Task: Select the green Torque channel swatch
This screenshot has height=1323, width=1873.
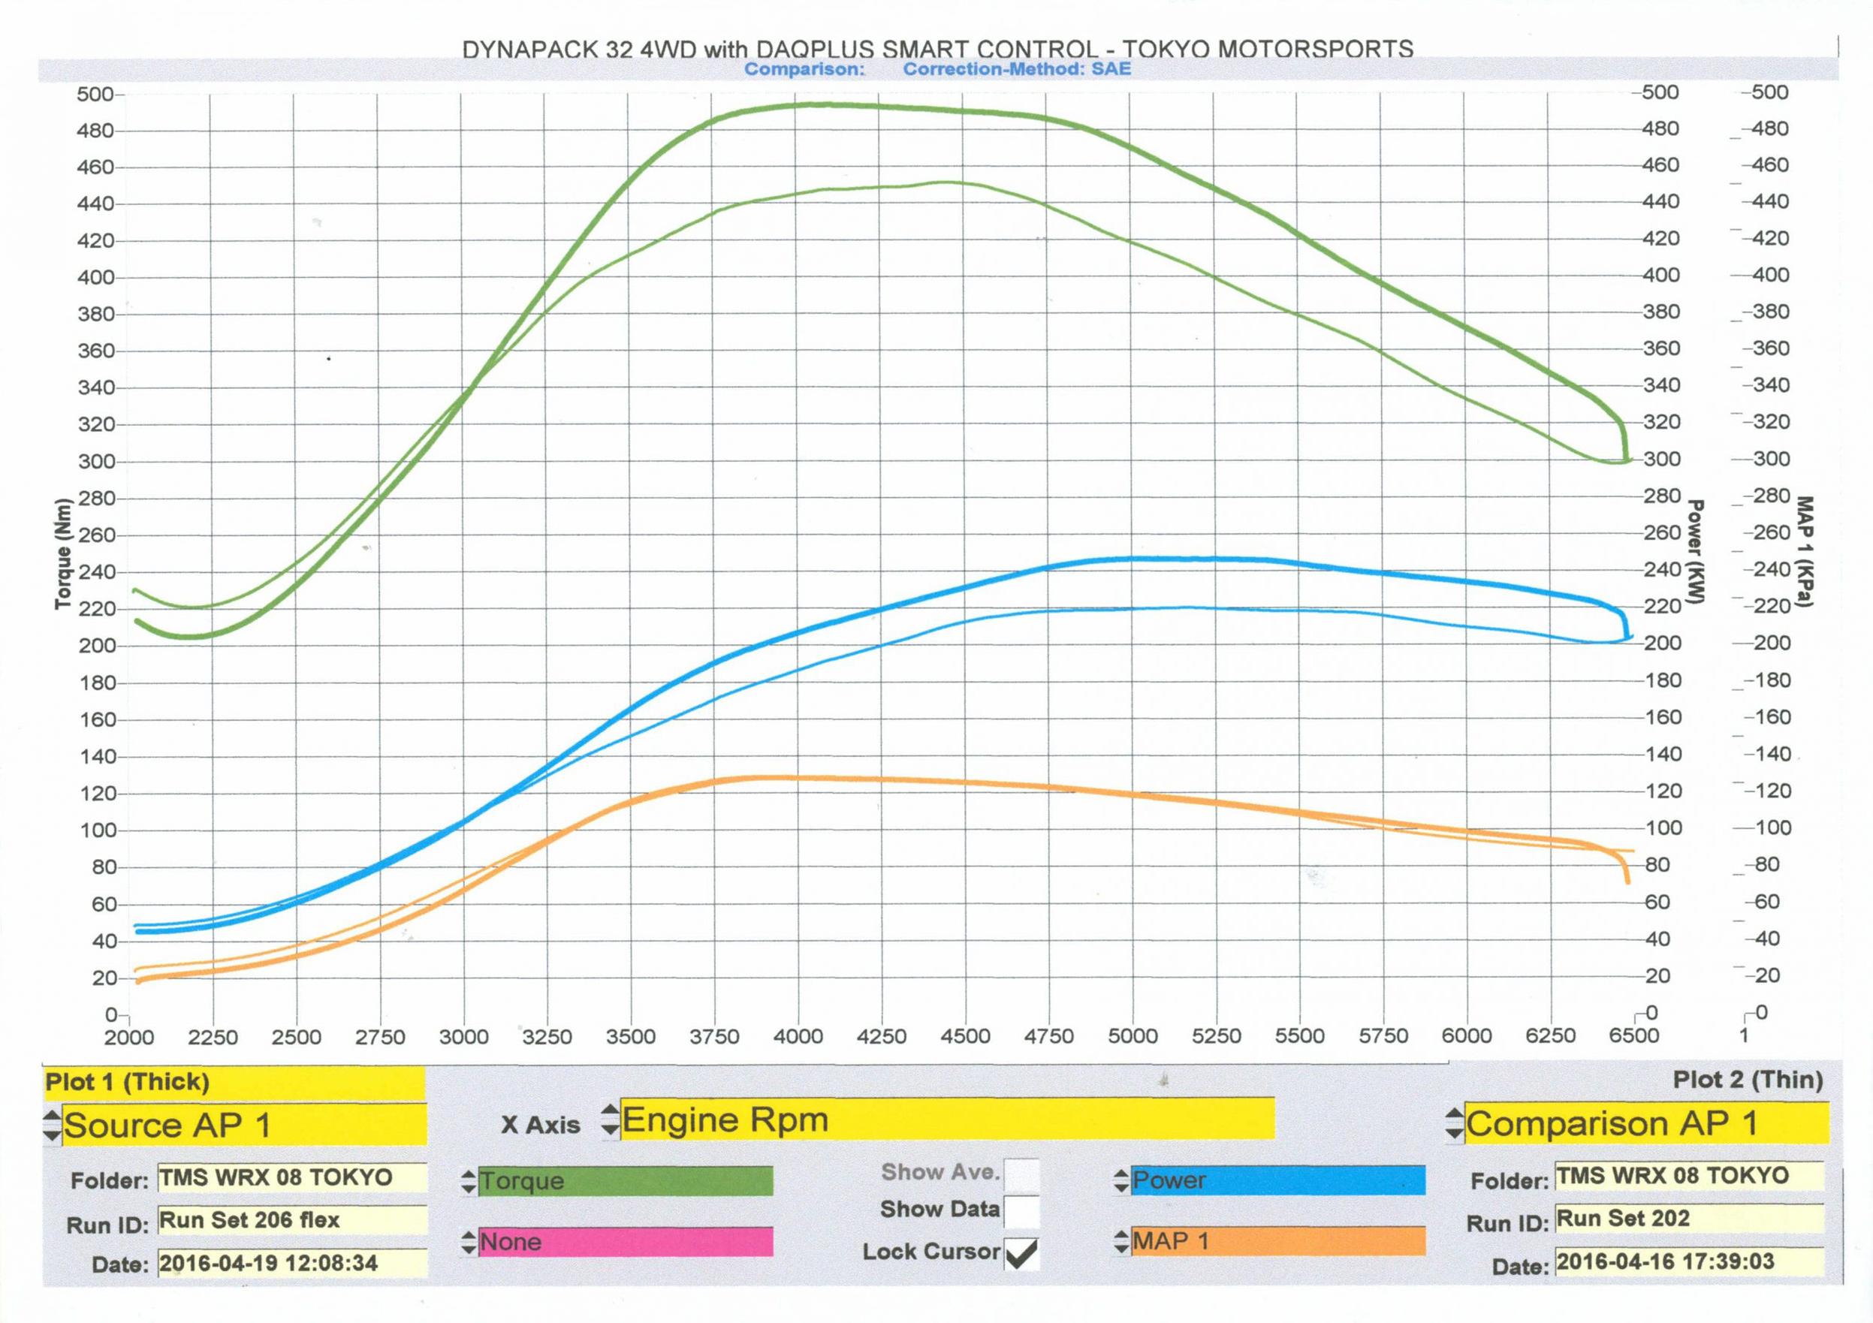Action: pos(625,1181)
